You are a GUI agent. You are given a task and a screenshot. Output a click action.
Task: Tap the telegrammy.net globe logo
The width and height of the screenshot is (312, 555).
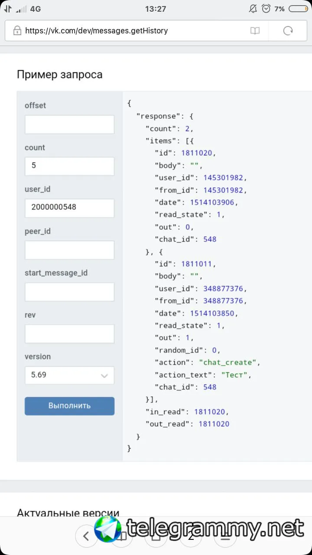[x=108, y=529]
